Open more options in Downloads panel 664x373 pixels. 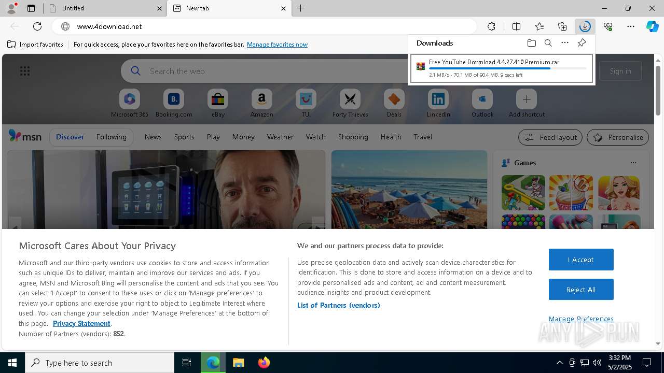point(565,43)
